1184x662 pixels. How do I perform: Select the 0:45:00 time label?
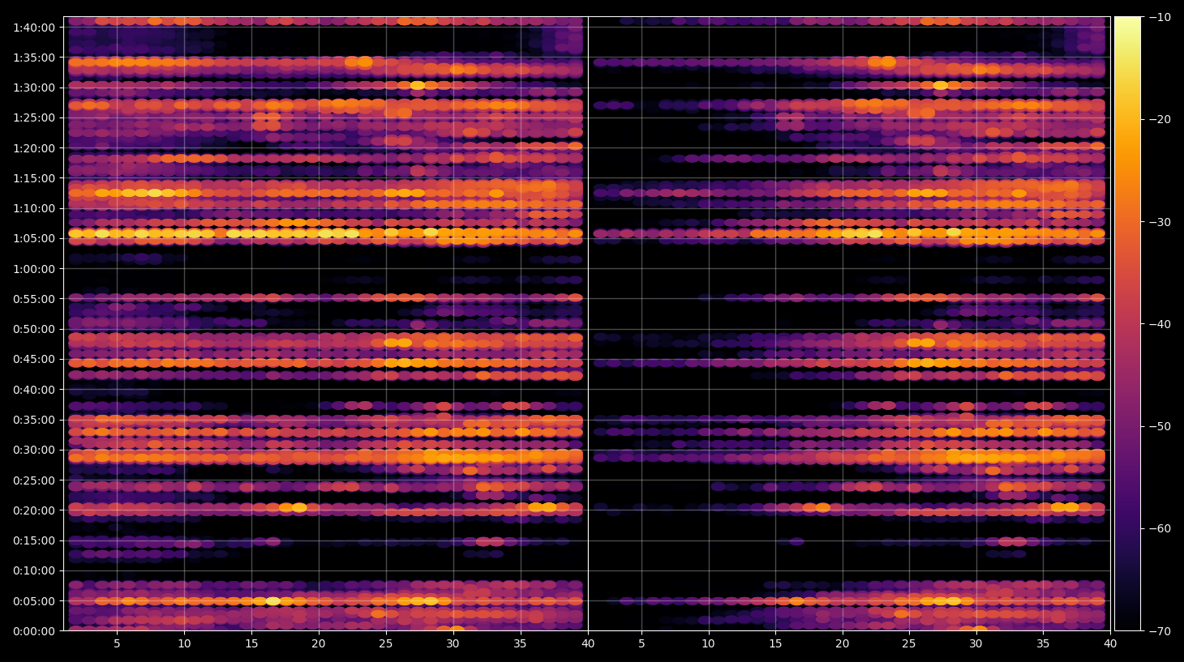34,359
